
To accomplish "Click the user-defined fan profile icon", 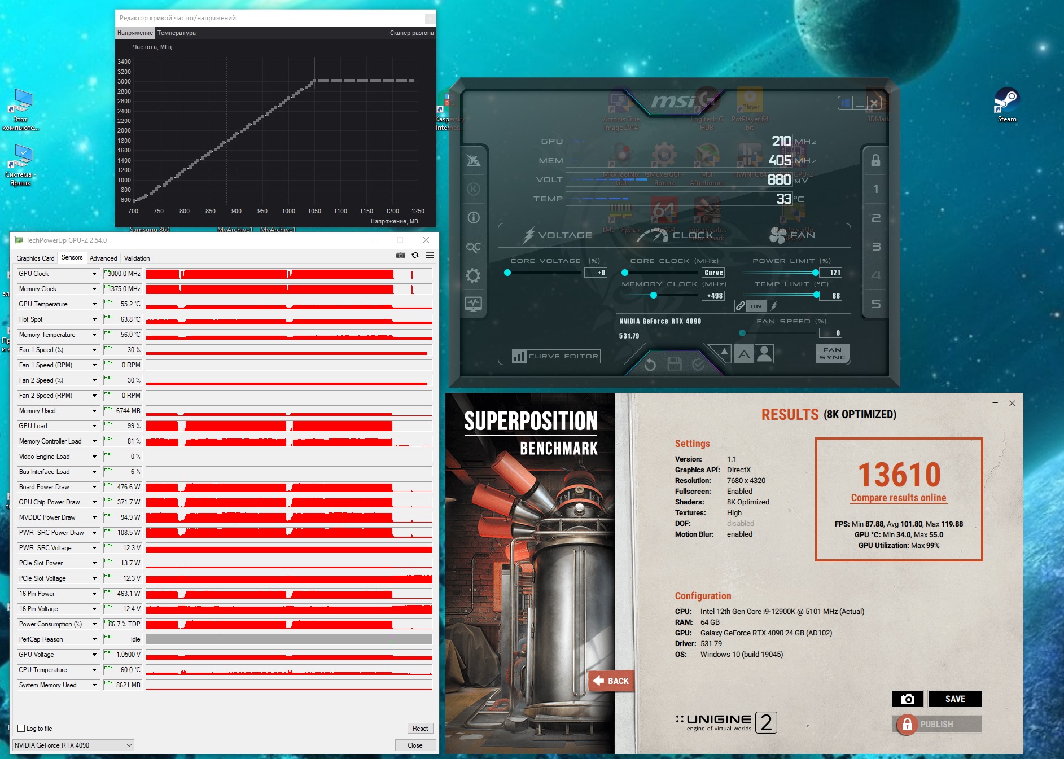I will pos(764,354).
